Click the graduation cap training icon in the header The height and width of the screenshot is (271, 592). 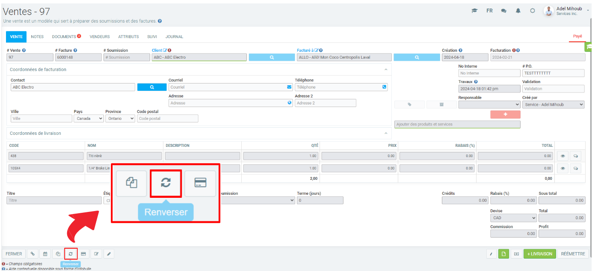(x=474, y=11)
